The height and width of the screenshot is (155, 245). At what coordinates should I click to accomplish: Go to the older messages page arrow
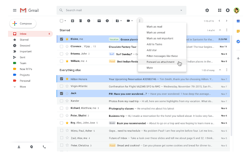[x=227, y=21]
